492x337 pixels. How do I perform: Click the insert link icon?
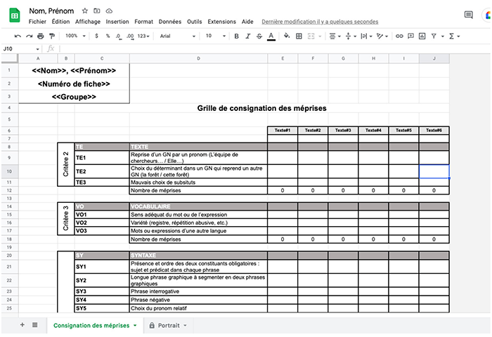click(399, 36)
